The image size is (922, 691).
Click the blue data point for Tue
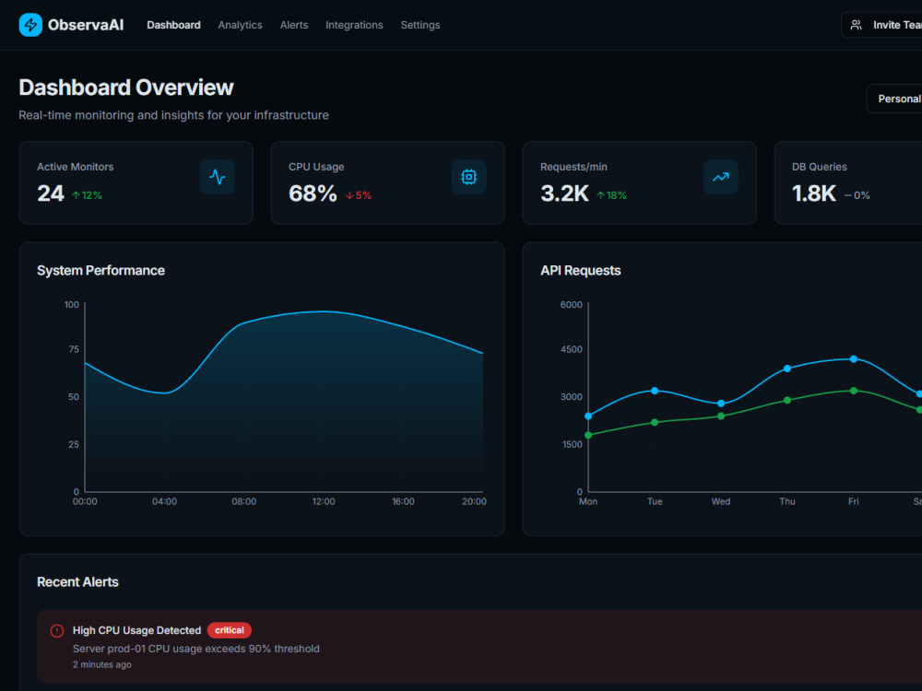[x=655, y=391]
